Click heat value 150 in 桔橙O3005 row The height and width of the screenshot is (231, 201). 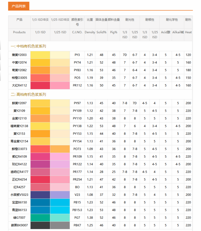(x=188, y=78)
